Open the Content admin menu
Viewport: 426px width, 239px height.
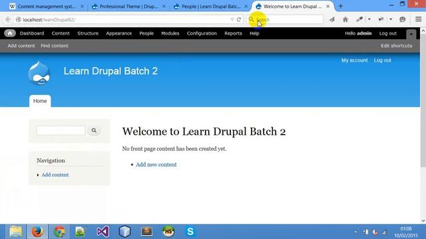[x=61, y=33]
